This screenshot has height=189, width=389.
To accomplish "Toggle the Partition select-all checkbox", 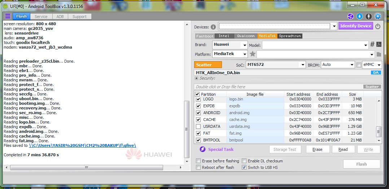I will point(197,94).
